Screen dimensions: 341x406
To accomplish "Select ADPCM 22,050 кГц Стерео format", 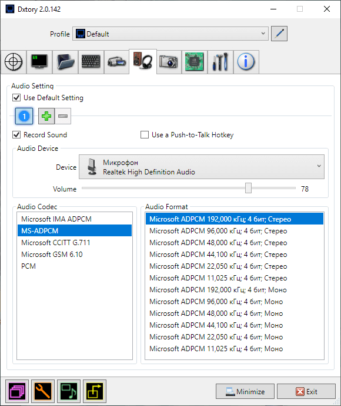I will 235,266.
